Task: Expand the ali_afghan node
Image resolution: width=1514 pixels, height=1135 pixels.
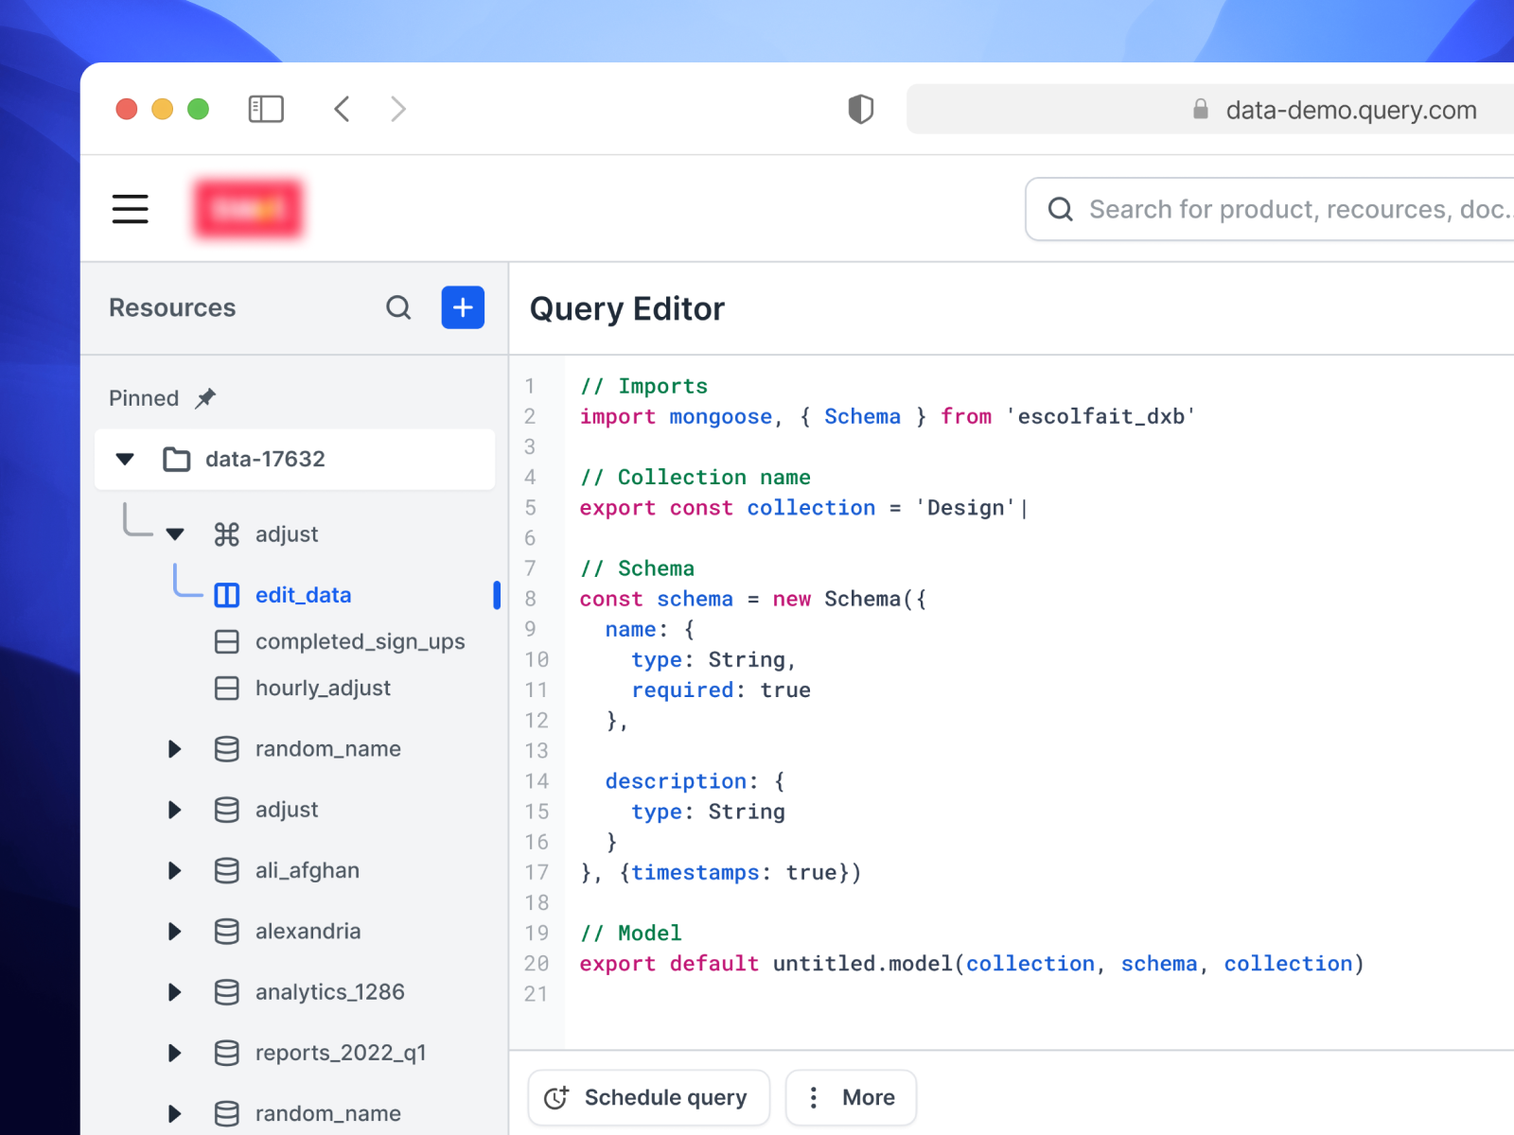Action: (x=174, y=870)
